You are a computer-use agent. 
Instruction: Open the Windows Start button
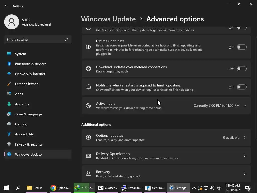pyautogui.click(x=6, y=188)
